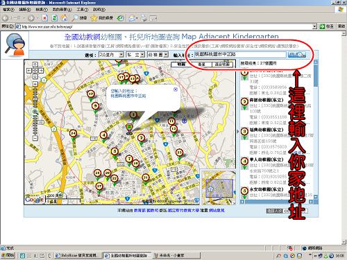Click the IE Forward arrow button
Screen dimensions: 347x260
pos(31,18)
